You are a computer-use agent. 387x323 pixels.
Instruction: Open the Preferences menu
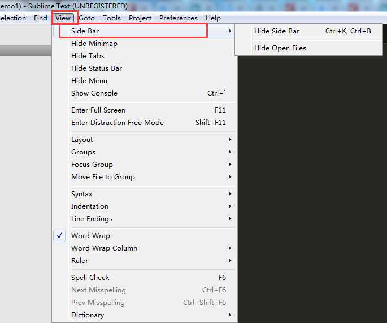tap(179, 18)
